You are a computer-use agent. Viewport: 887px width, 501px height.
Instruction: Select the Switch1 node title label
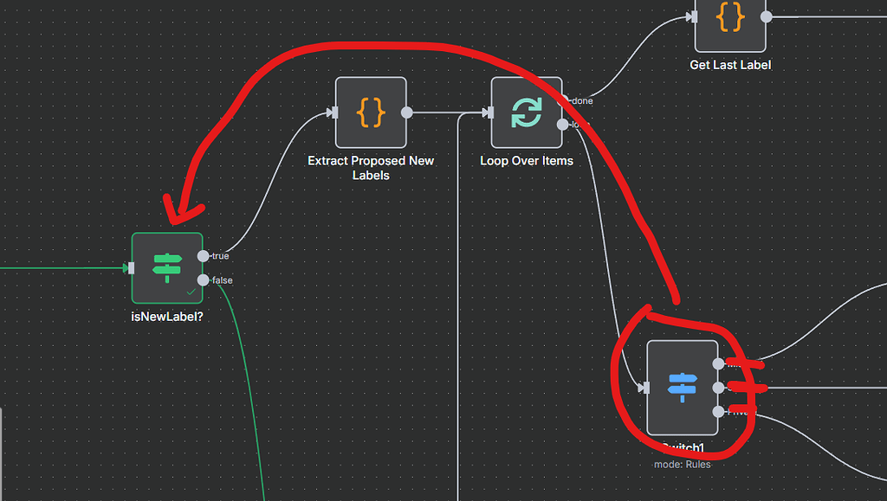(x=682, y=447)
